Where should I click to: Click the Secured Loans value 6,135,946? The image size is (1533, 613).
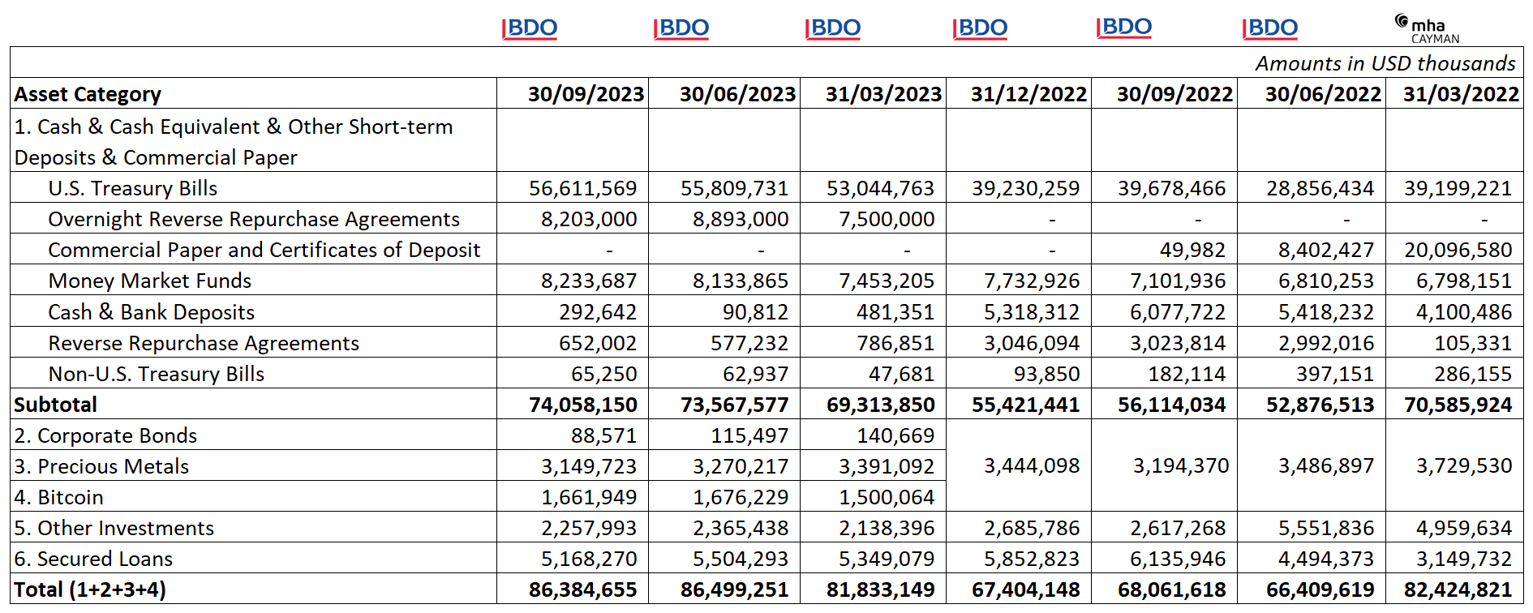(1178, 559)
